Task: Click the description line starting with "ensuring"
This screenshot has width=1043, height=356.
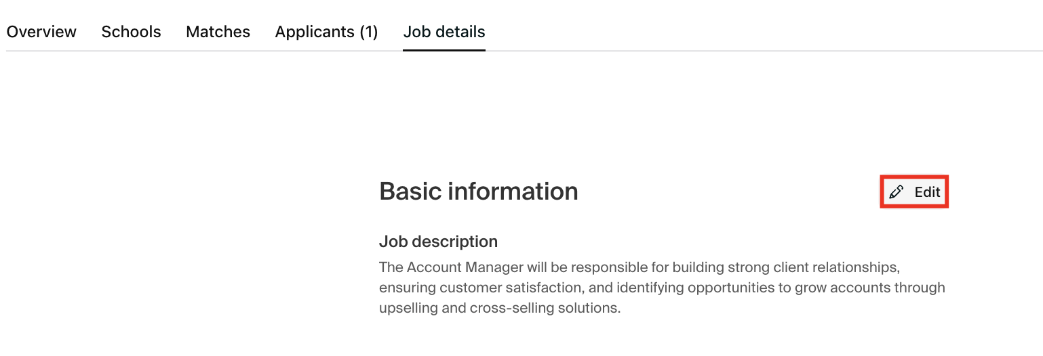Action: click(662, 288)
